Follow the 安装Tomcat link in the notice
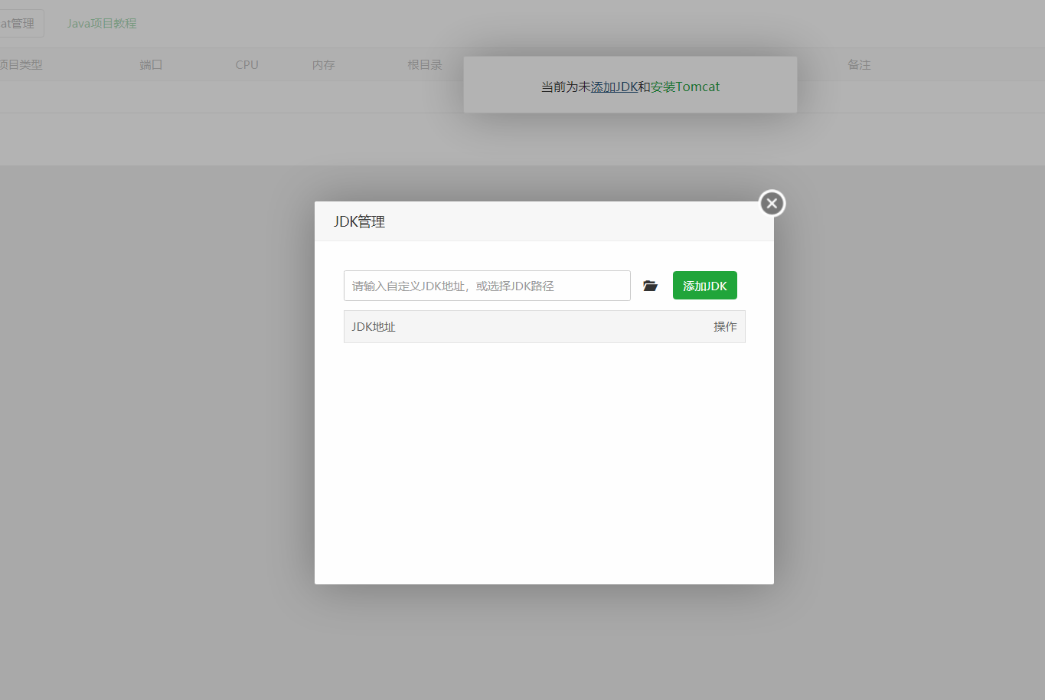 coord(685,87)
